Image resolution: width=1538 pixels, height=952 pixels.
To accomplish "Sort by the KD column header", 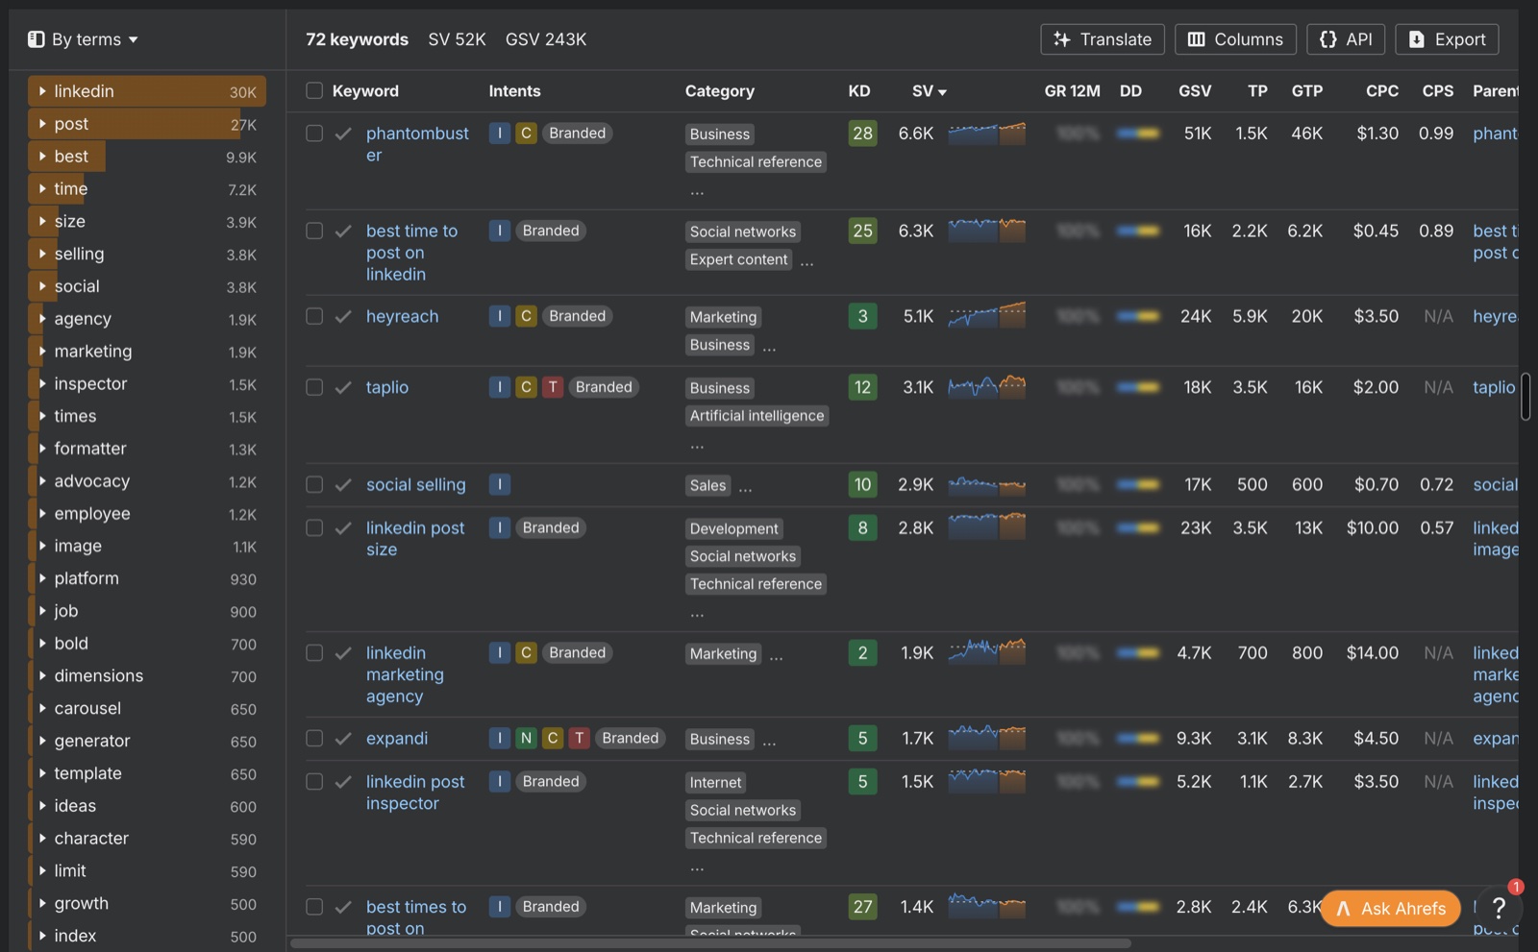I will [x=859, y=91].
